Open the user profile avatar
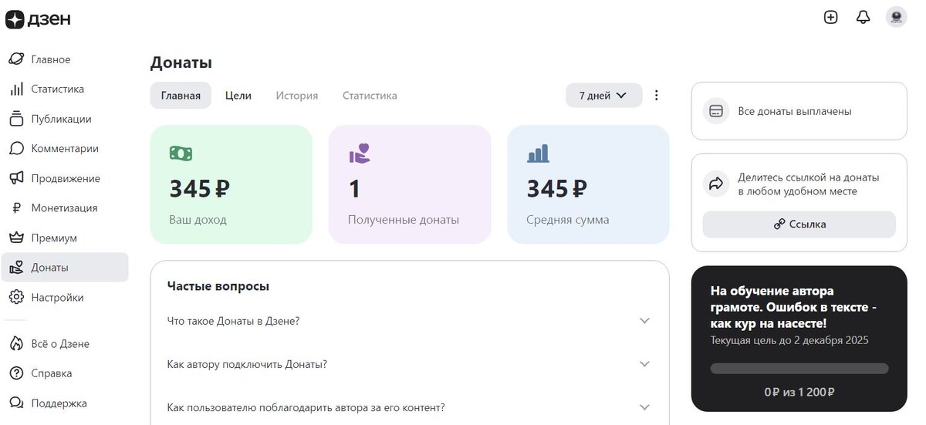The height and width of the screenshot is (425, 926). (x=897, y=17)
